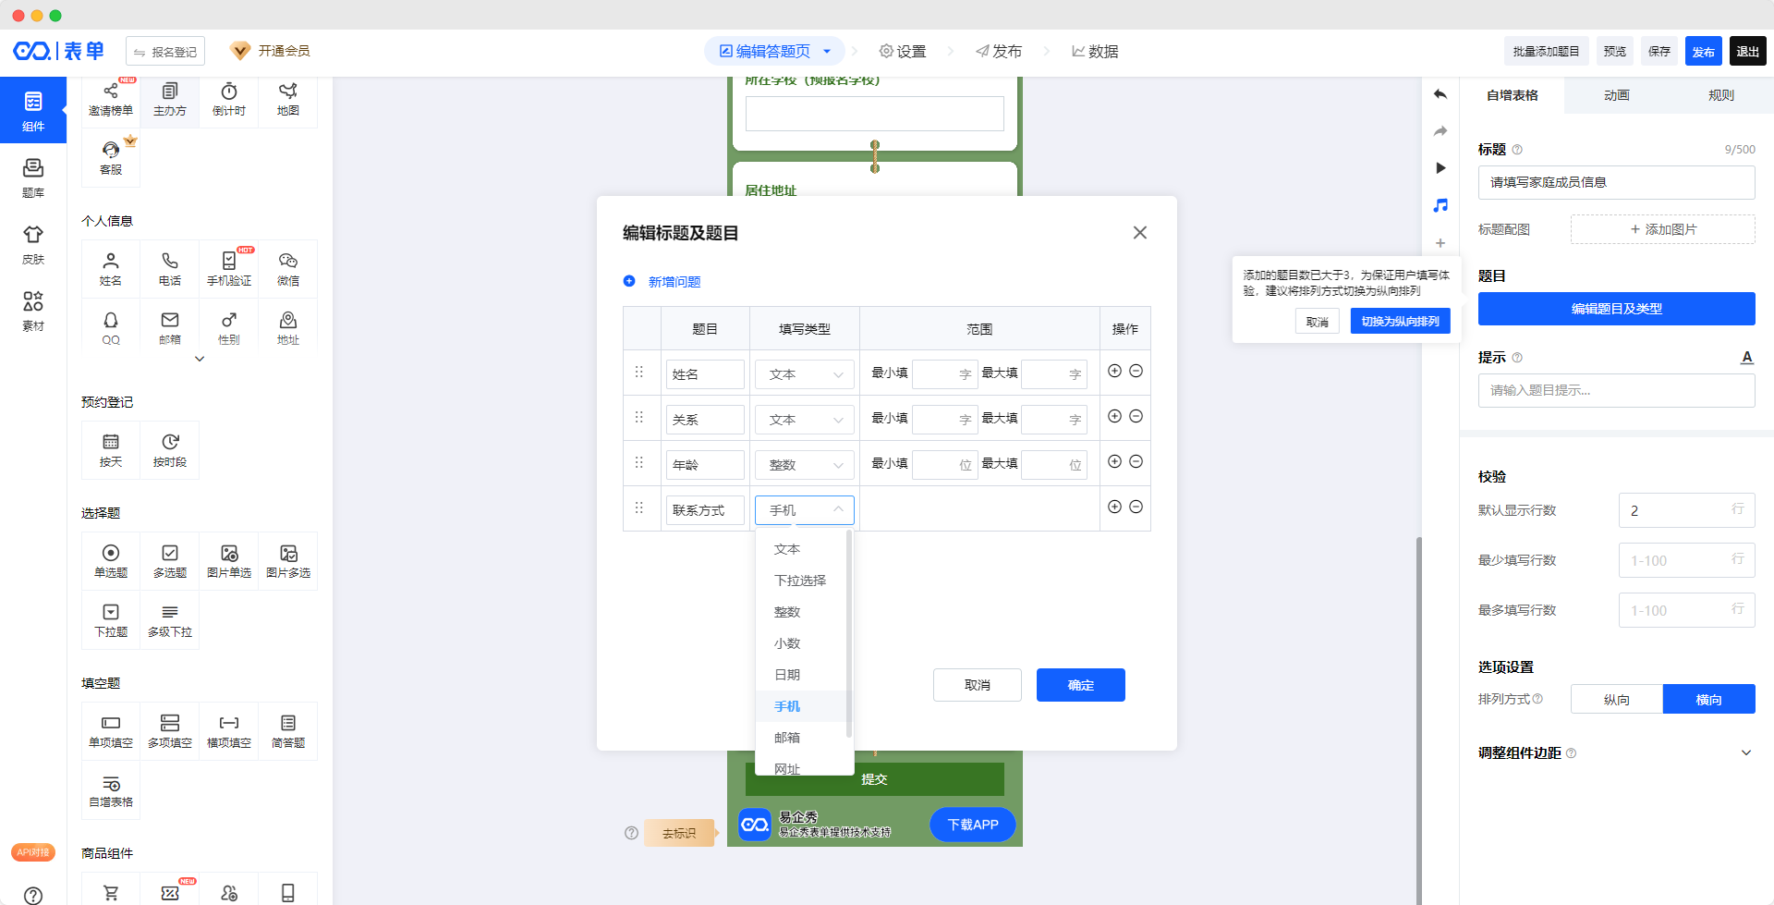
Task: Set arrangement to 纵向
Action: (1616, 700)
